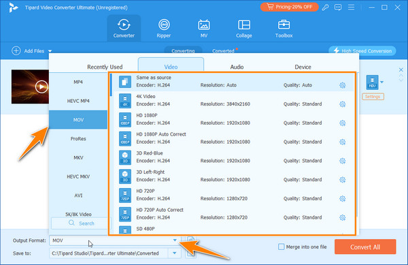Click the register key icon
Viewport: 408px width, 265px height.
click(x=325, y=7)
